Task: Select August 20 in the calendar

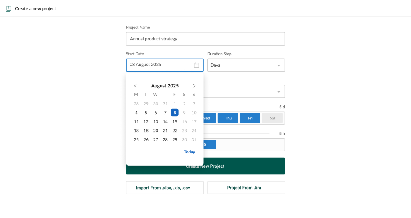Action: 155,131
